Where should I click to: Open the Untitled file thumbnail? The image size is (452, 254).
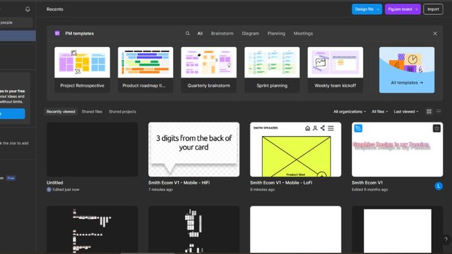pos(92,150)
